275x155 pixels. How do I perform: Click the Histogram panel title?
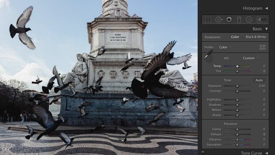[253, 8]
